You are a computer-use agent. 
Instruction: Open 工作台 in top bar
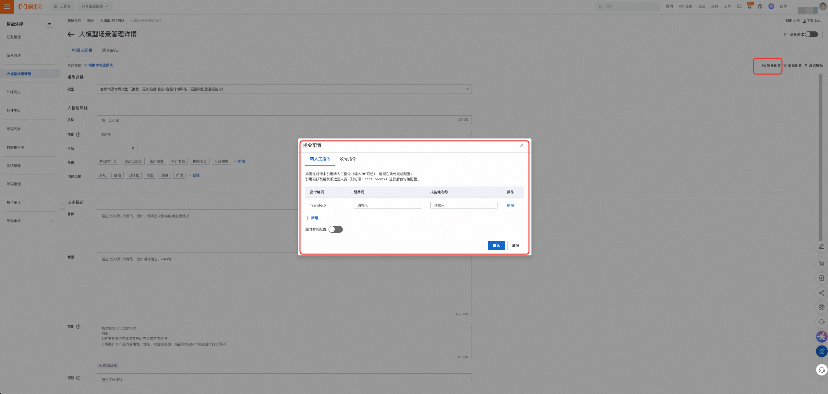click(x=62, y=6)
